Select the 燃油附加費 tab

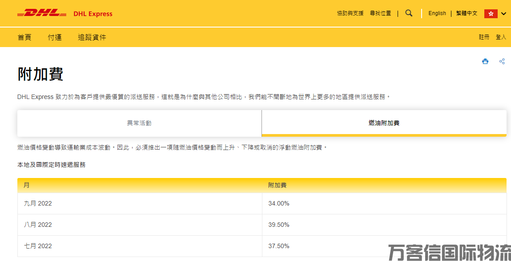click(x=384, y=123)
